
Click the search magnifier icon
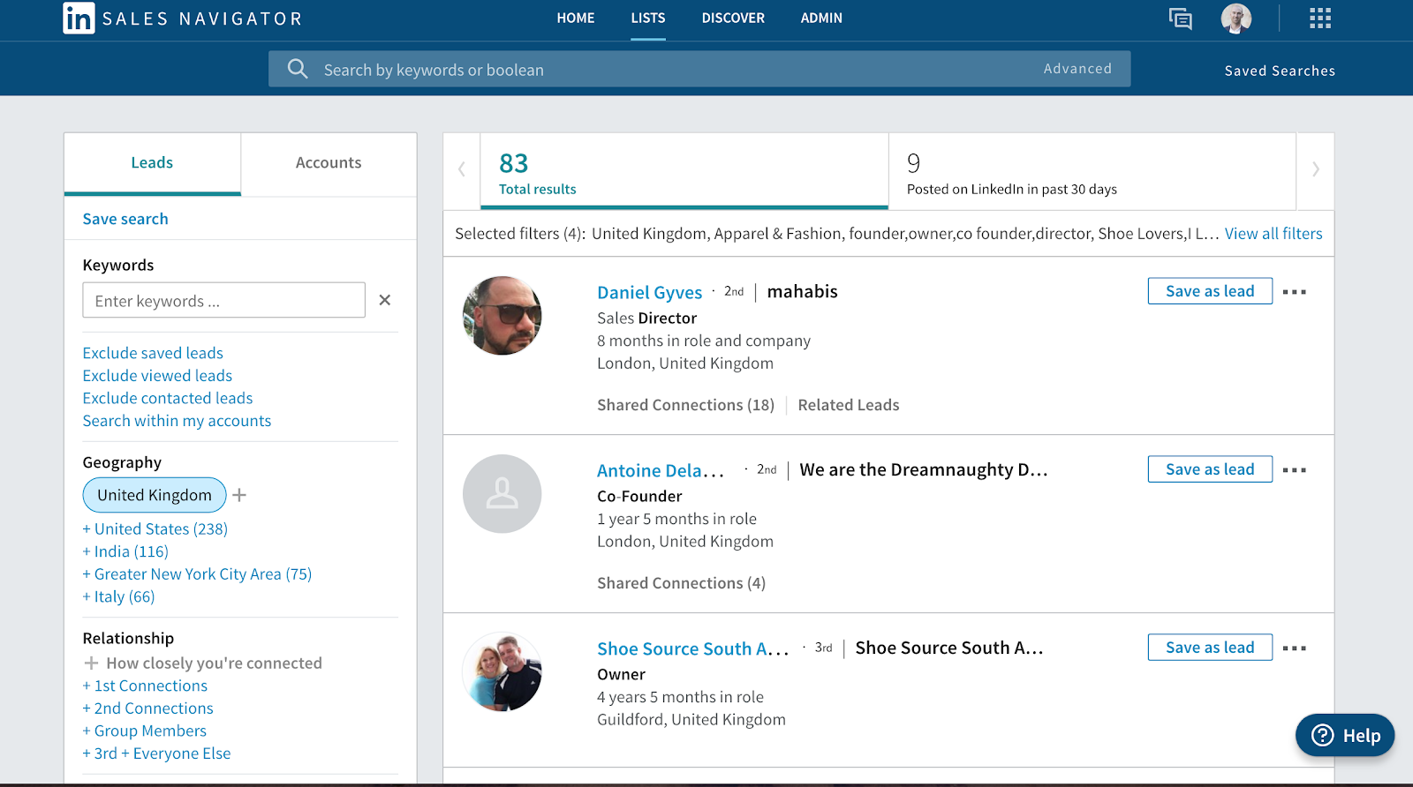(298, 69)
